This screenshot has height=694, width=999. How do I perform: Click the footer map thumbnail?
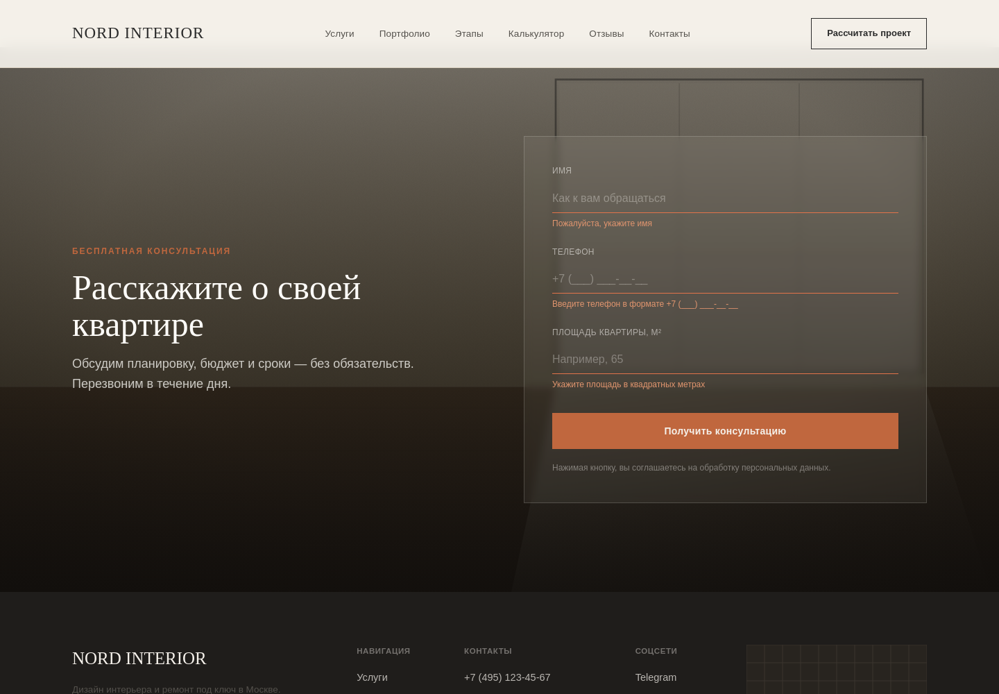pyautogui.click(x=837, y=669)
